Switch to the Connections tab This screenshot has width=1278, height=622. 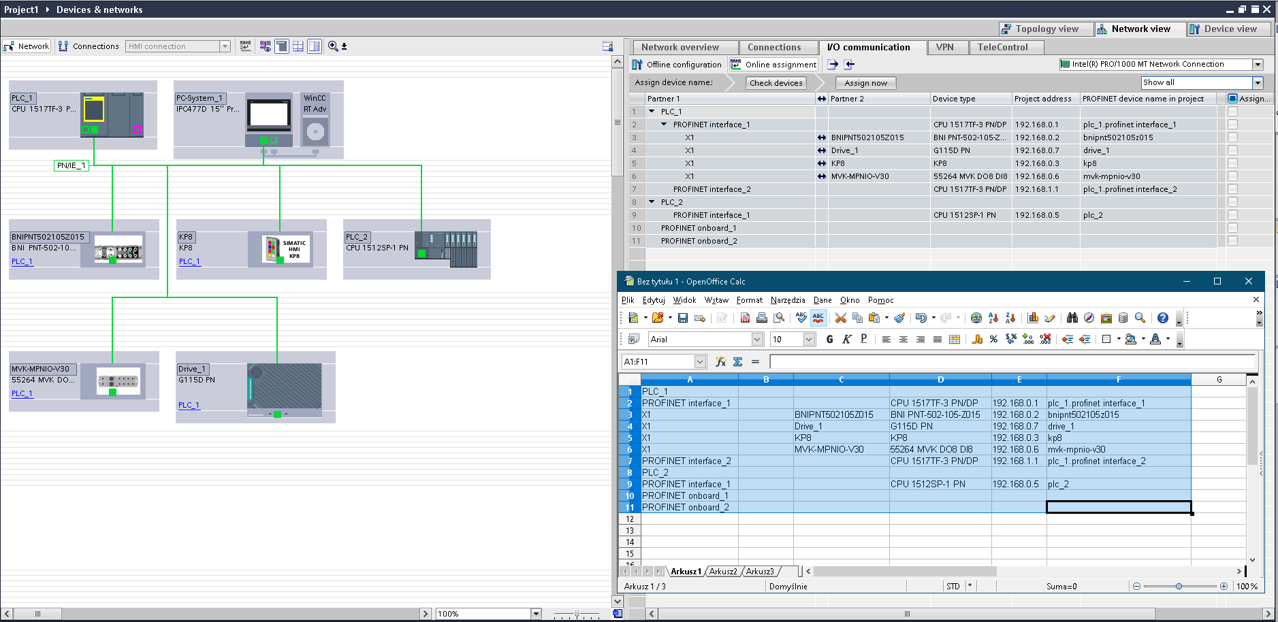coord(774,48)
